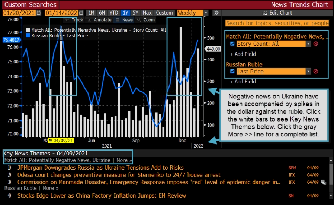The width and height of the screenshot is (334, 205).
Task: Activate the Zoom magnifier tool
Action: point(146,20)
